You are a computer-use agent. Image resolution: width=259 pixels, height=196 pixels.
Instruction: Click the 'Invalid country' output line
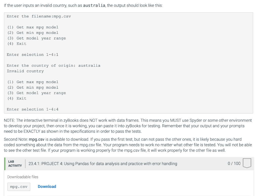(25, 71)
